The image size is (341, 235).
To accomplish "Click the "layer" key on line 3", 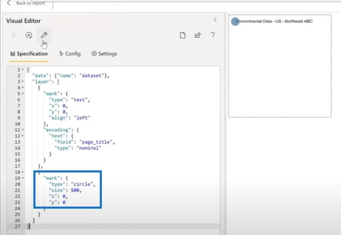I will pyautogui.click(x=42, y=82).
